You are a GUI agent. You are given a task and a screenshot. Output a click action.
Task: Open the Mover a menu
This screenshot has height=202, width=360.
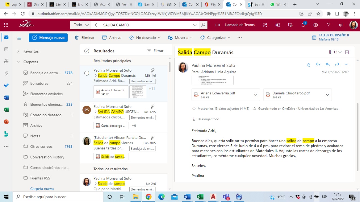[181, 38]
